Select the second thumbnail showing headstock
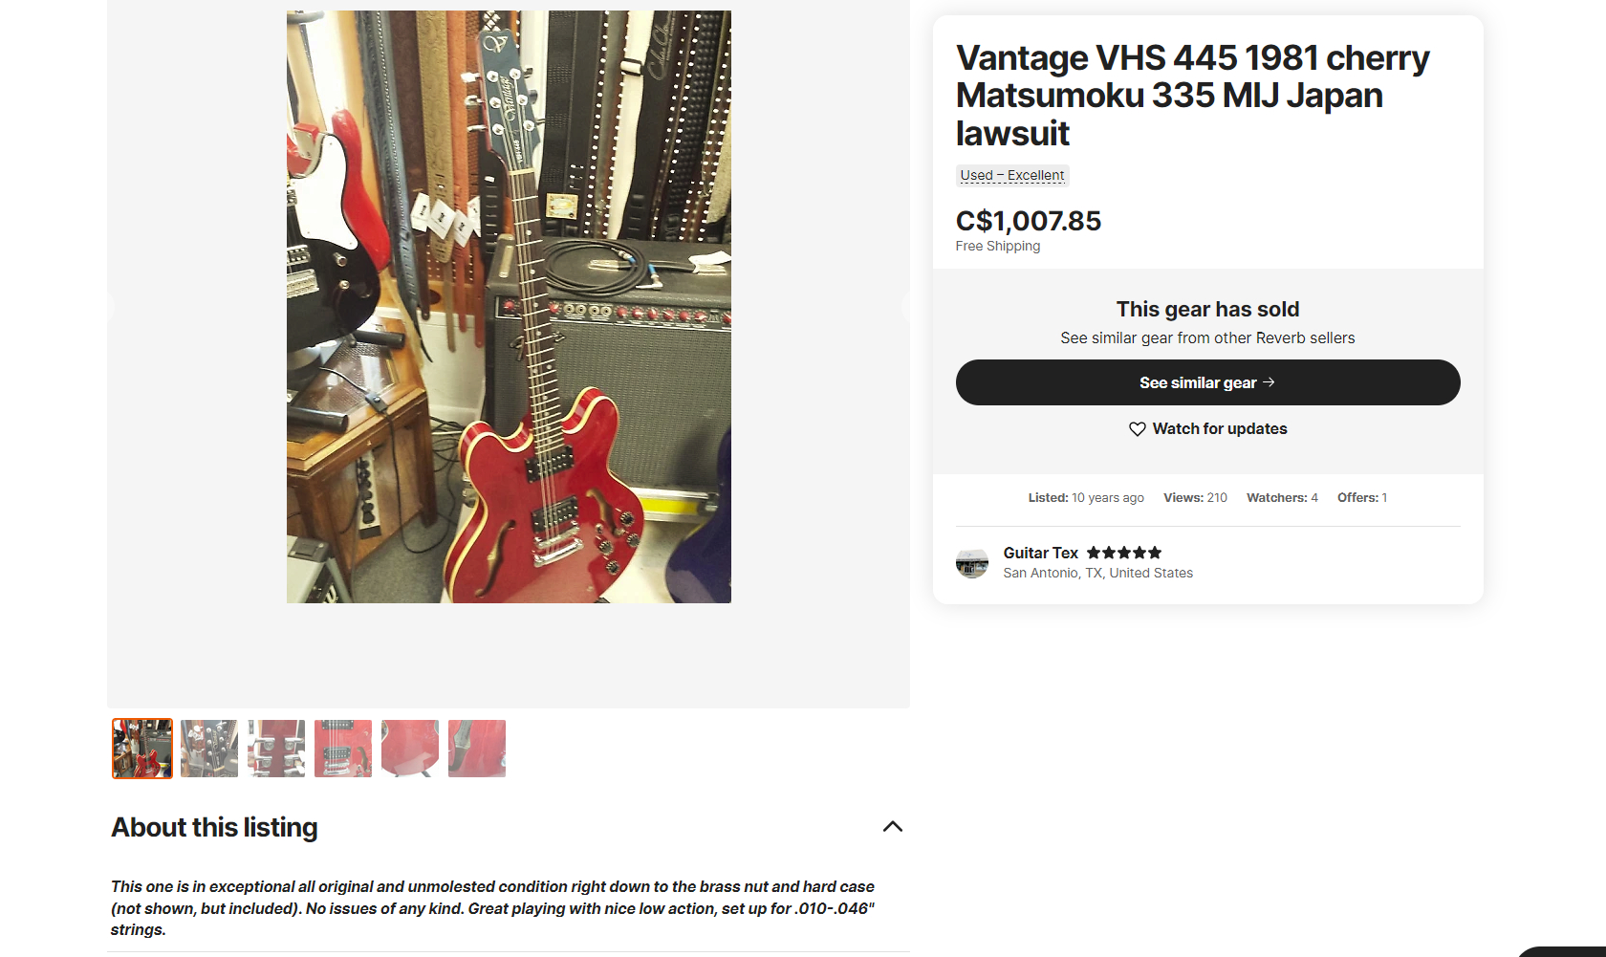The width and height of the screenshot is (1606, 957). point(209,749)
